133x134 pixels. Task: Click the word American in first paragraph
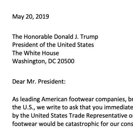(x=54, y=99)
